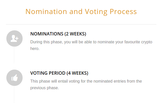Click the thumbs-up voting phase icon
The height and width of the screenshot is (104, 160).
[x=14, y=78]
